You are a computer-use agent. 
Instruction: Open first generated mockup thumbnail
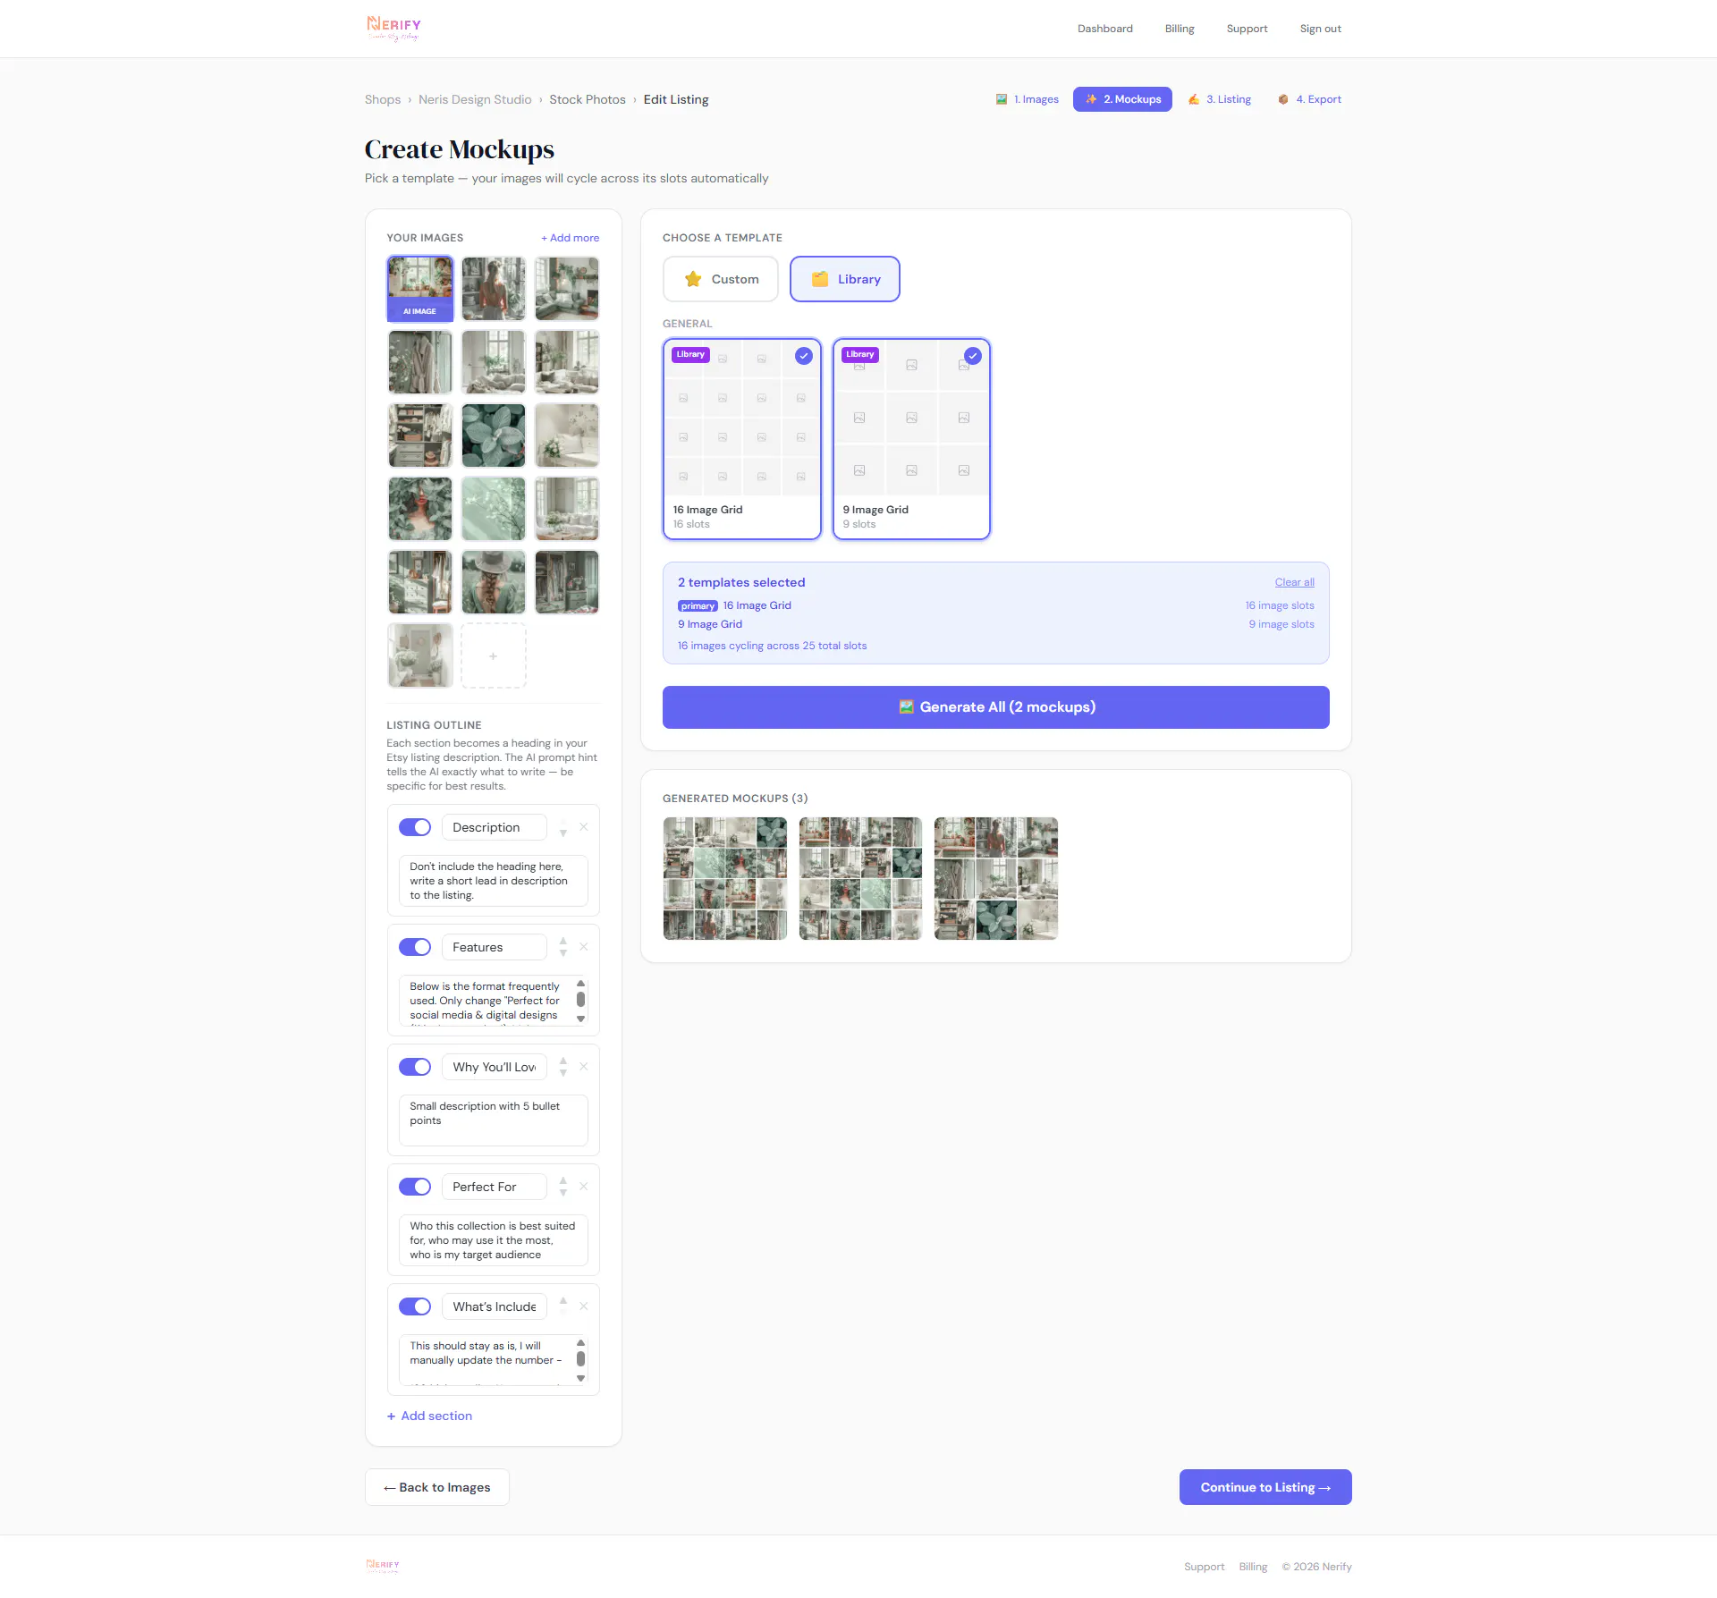[x=725, y=878]
